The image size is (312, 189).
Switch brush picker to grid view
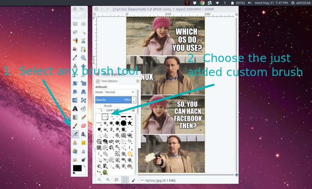125,180
